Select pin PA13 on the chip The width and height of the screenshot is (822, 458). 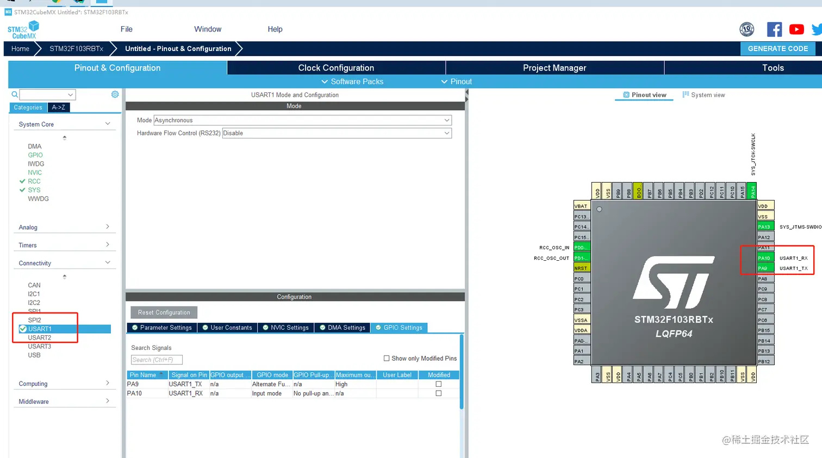[765, 227]
